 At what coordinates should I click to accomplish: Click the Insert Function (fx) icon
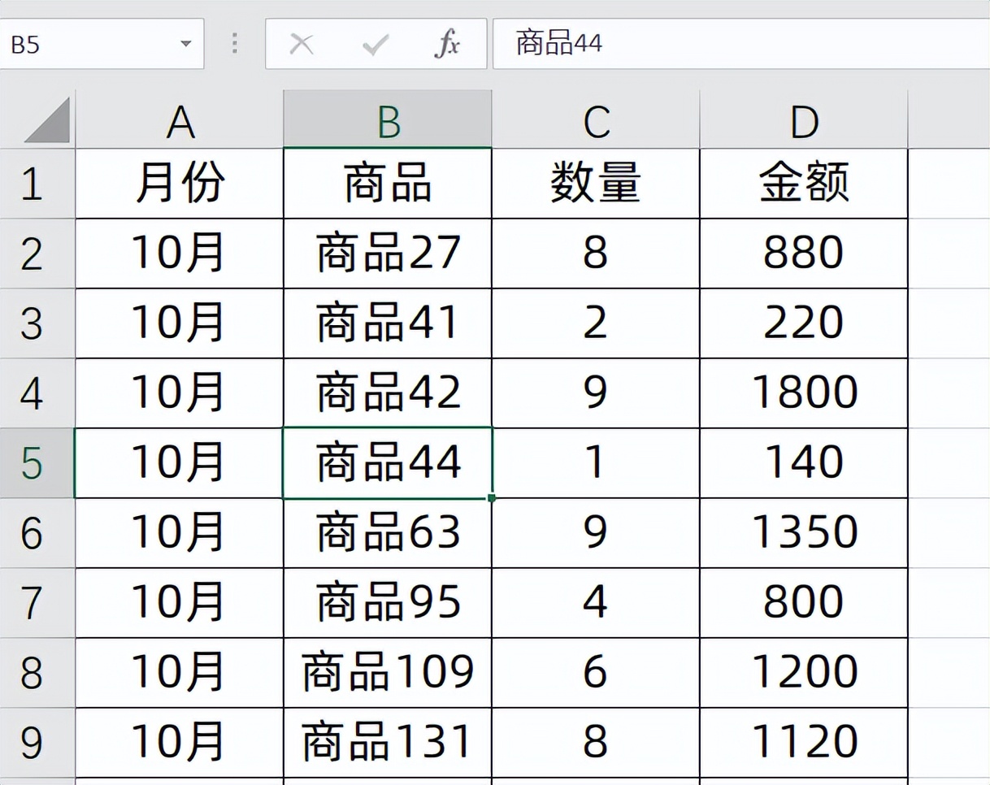tap(449, 44)
